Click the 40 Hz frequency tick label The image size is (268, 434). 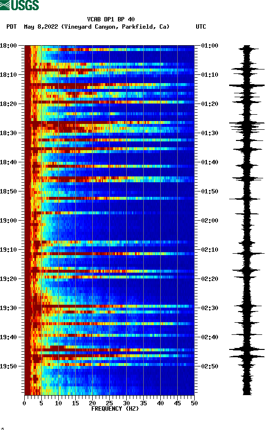pos(160,403)
